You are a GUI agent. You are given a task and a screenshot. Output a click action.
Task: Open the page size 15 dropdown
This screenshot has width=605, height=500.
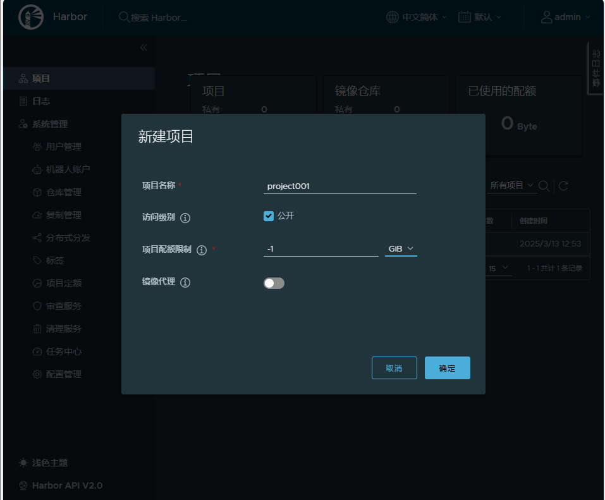click(498, 268)
